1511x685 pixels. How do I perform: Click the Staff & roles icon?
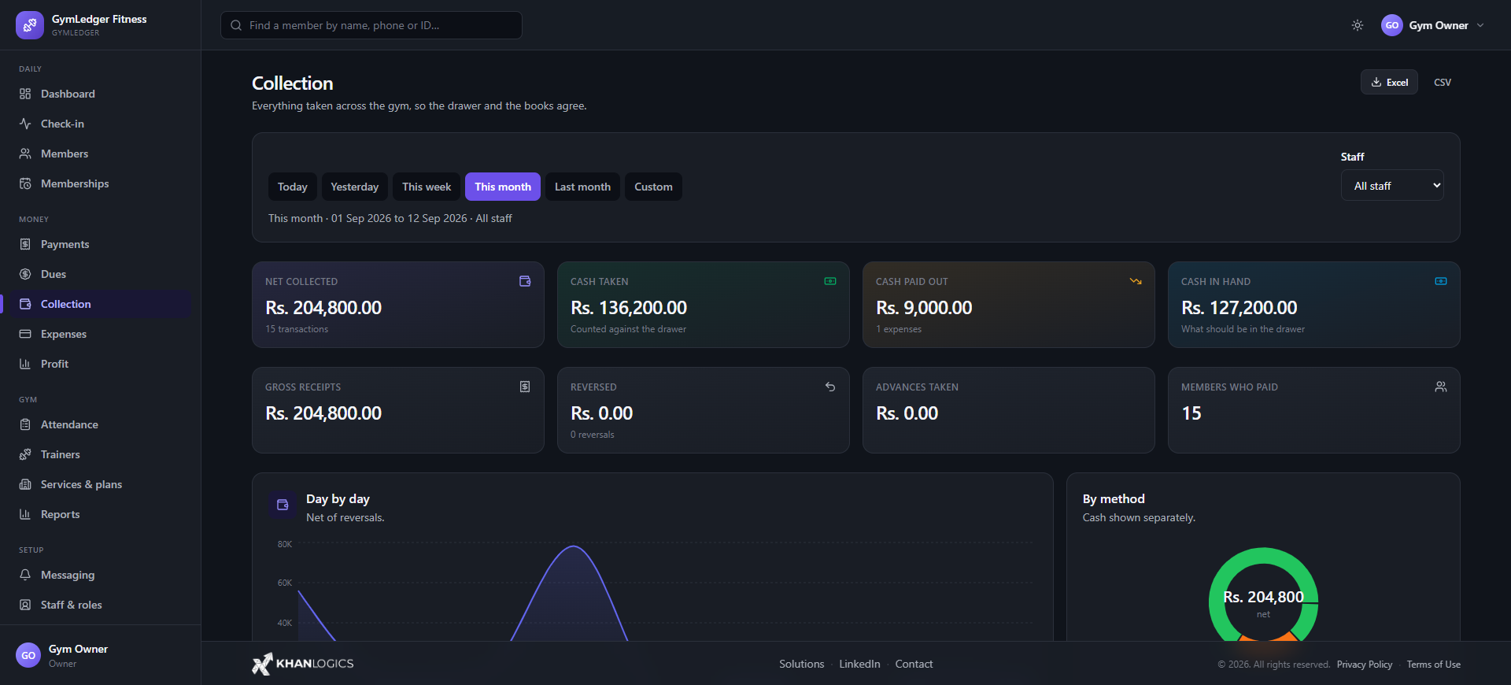point(25,605)
